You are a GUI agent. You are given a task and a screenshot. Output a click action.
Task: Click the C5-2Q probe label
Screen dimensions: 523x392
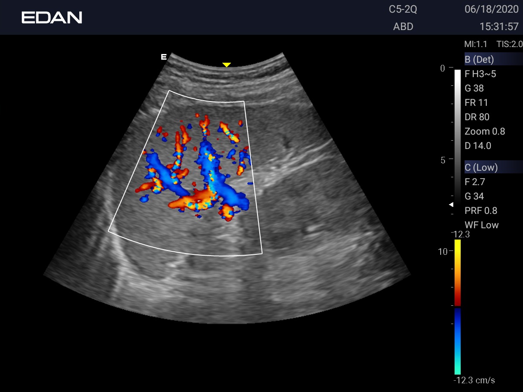coord(403,10)
